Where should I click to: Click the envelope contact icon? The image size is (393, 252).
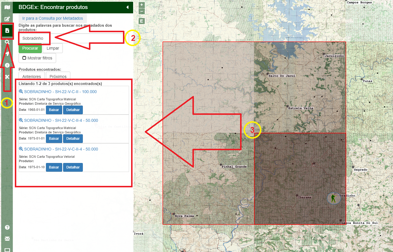[7, 239]
